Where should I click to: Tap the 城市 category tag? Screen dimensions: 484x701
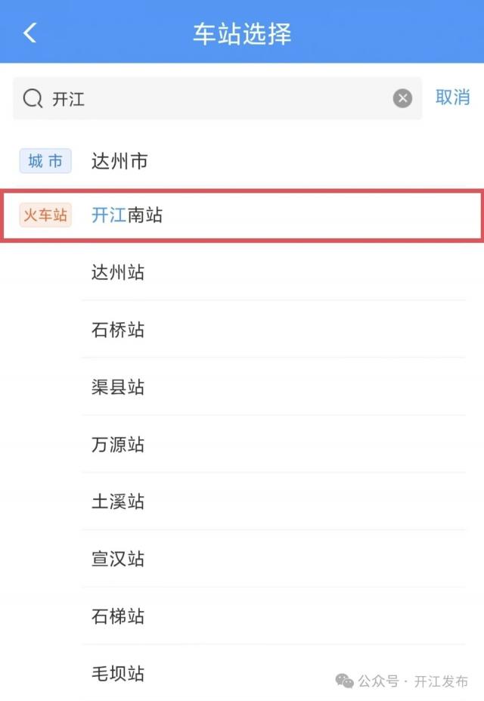coord(45,161)
